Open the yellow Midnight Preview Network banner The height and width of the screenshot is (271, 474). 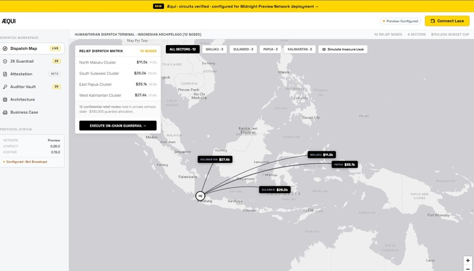coord(237,6)
